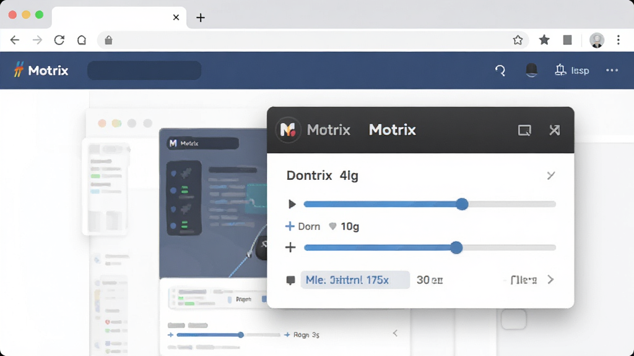
Task: Click the plus Rogn 3s control
Action: coord(302,334)
